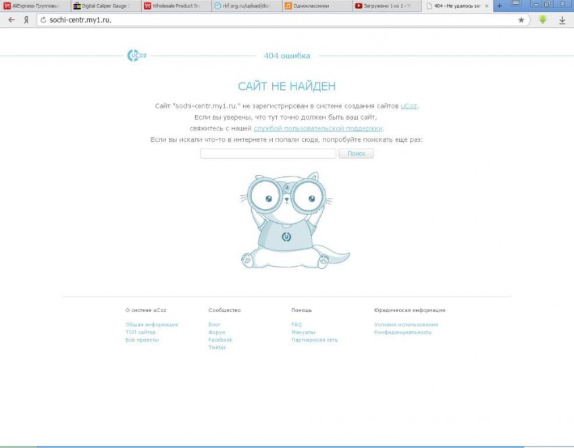This screenshot has width=574, height=448.
Task: Click the green download arrow extension icon
Action: (x=542, y=20)
